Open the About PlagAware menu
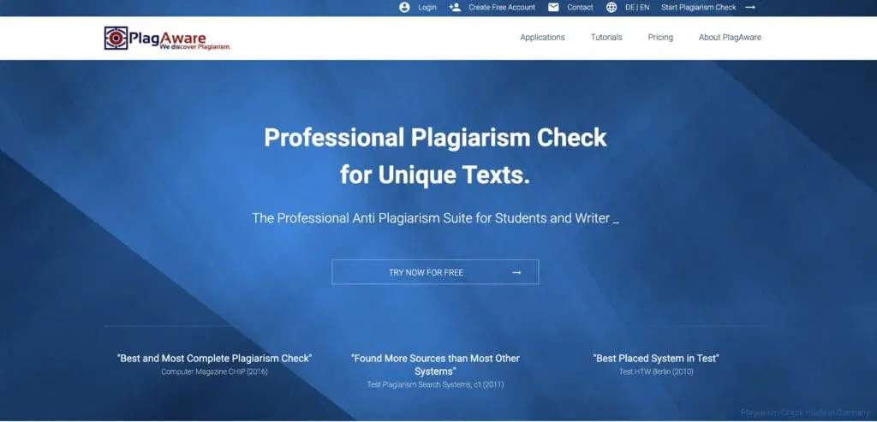 (x=730, y=38)
